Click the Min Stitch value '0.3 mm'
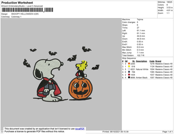The height and width of the screenshot is (134, 174). [140, 50]
